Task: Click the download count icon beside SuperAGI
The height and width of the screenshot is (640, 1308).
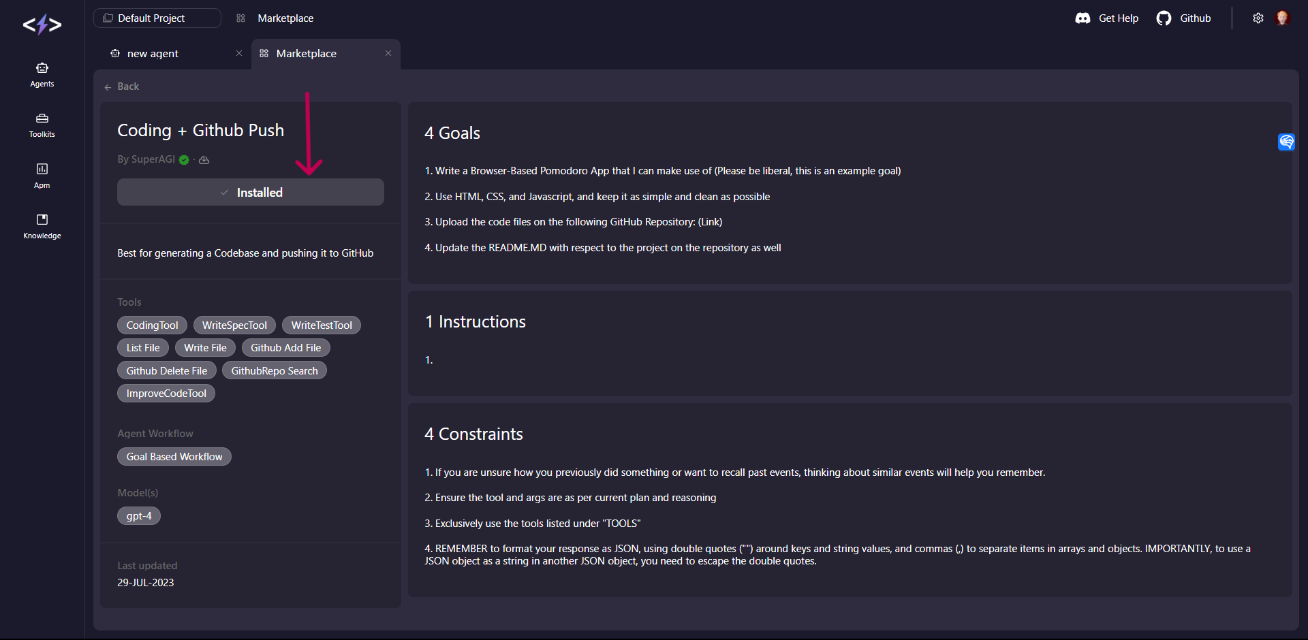Action: 204,160
